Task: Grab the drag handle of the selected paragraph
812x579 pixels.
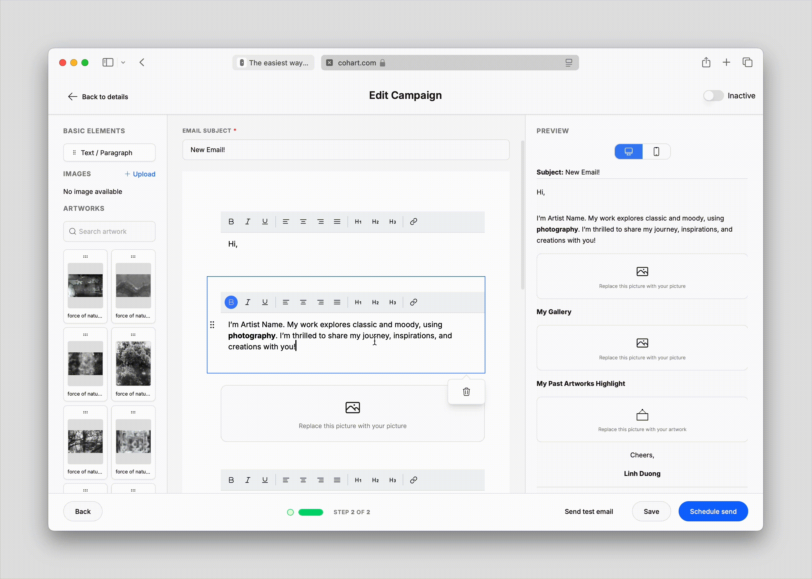Action: [212, 325]
